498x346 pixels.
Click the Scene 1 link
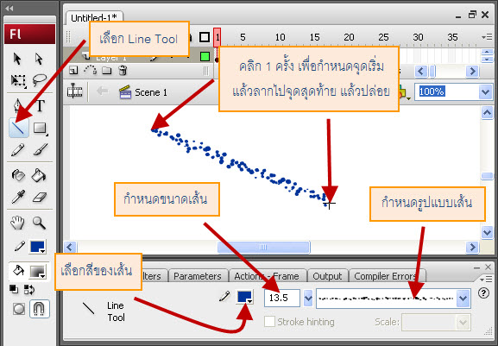151,92
